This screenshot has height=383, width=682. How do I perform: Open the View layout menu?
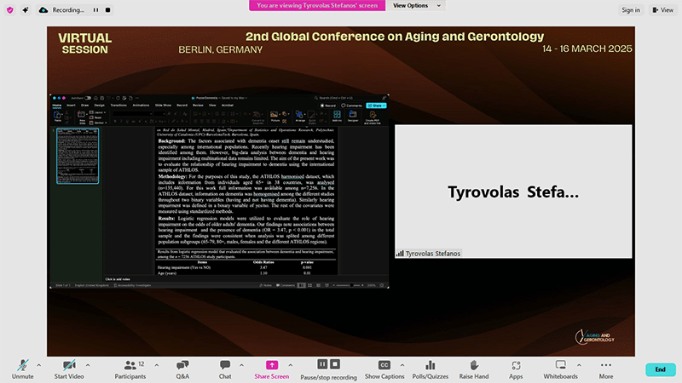662,9
